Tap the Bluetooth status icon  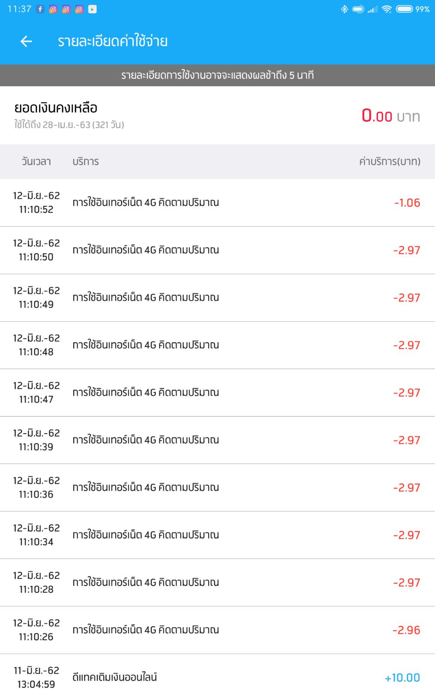[x=344, y=9]
